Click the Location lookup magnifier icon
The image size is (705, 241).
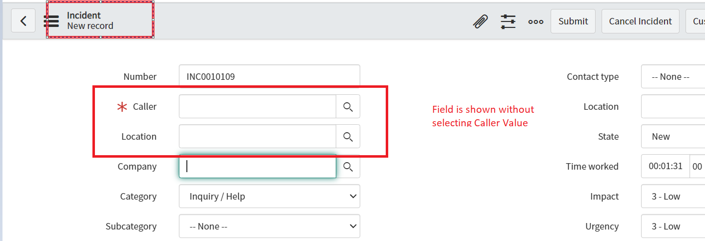pyautogui.click(x=348, y=136)
